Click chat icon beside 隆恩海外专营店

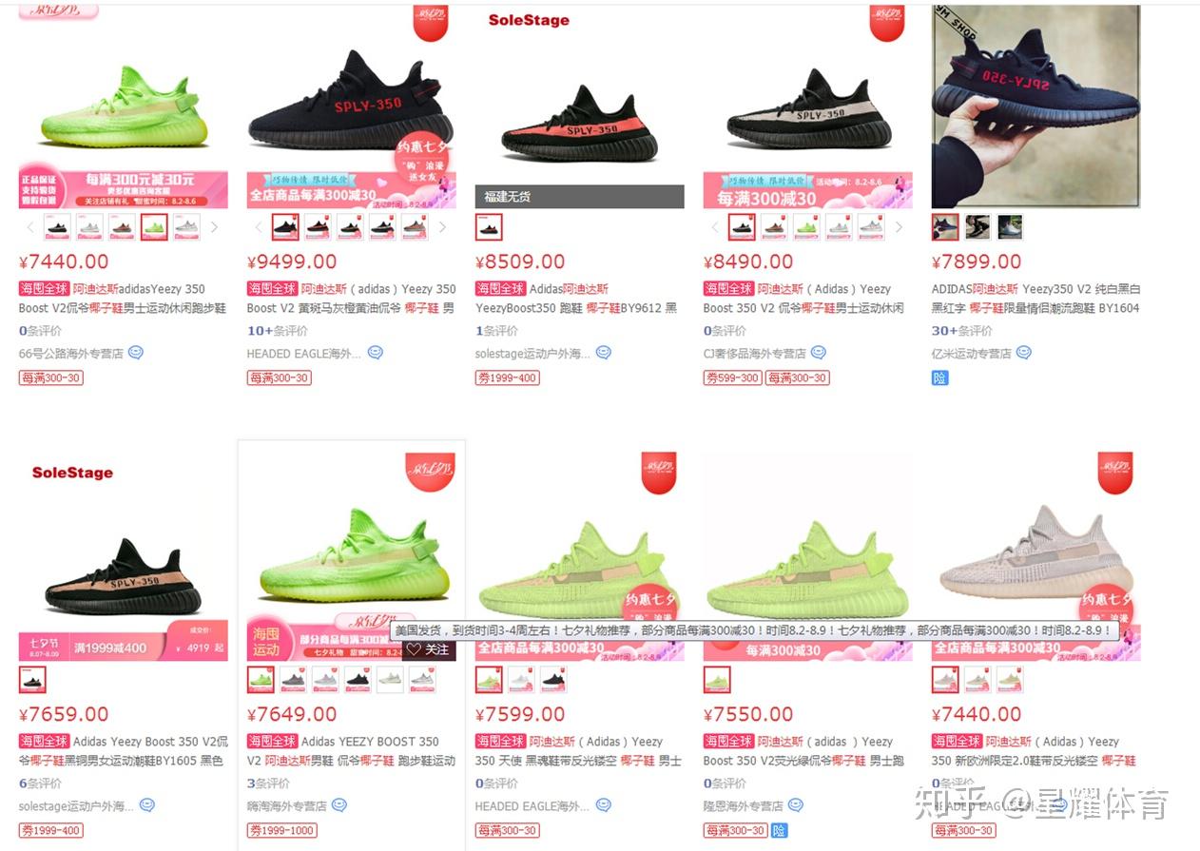coord(796,805)
